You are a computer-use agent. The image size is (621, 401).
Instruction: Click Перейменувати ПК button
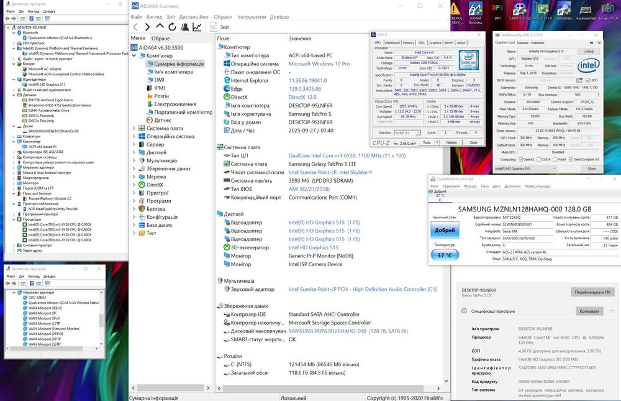(592, 292)
